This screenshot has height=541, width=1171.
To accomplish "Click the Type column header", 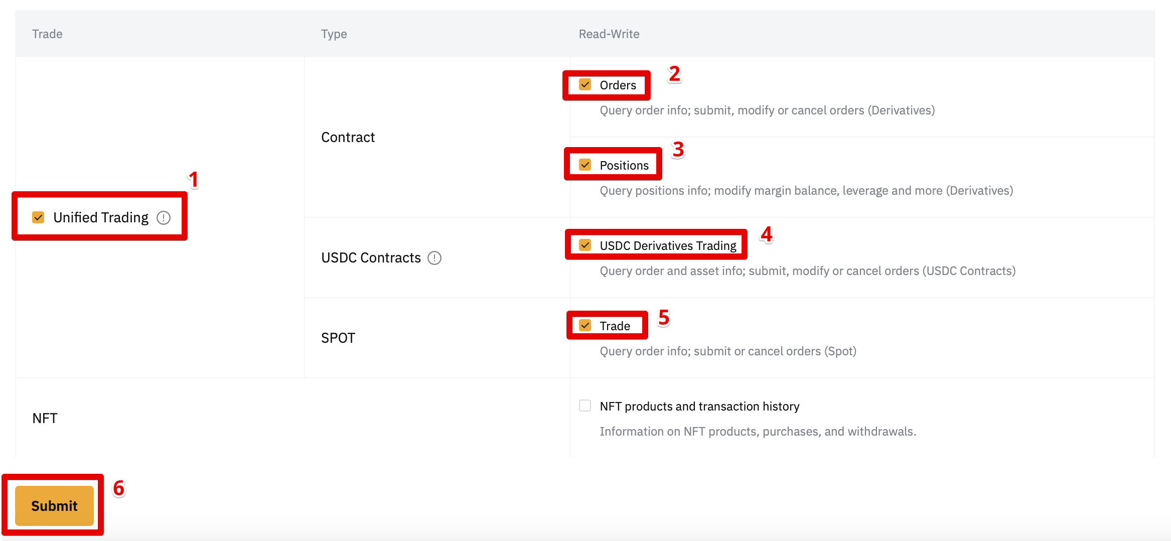I will [334, 34].
